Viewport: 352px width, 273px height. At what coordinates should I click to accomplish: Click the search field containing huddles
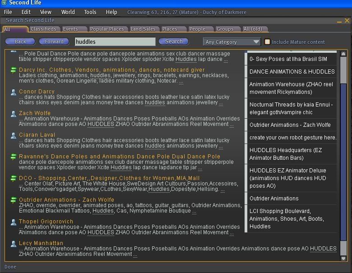click(x=115, y=42)
